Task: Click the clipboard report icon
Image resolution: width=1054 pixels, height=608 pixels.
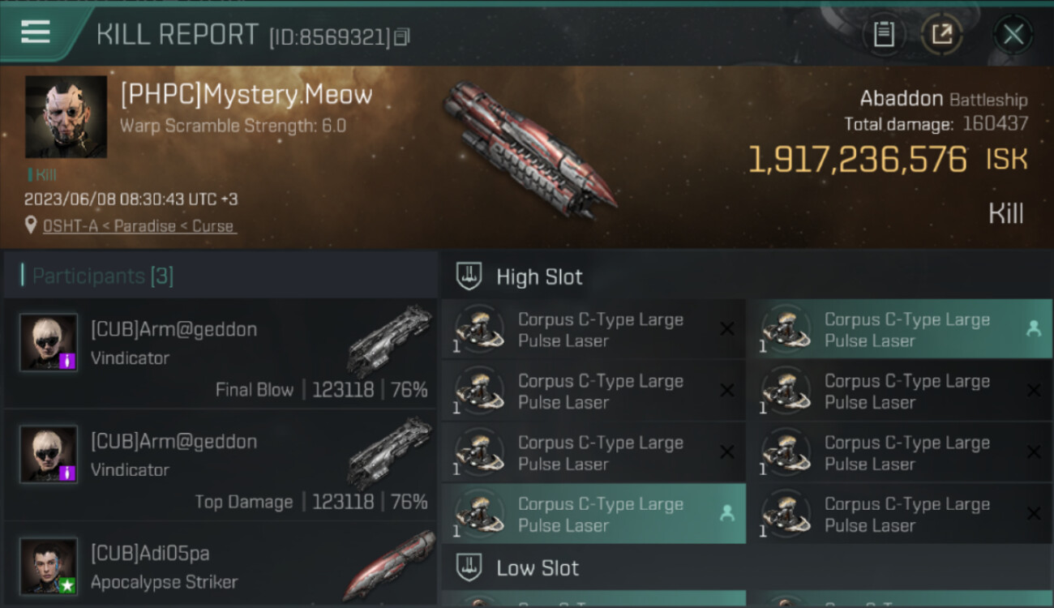Action: coord(884,35)
